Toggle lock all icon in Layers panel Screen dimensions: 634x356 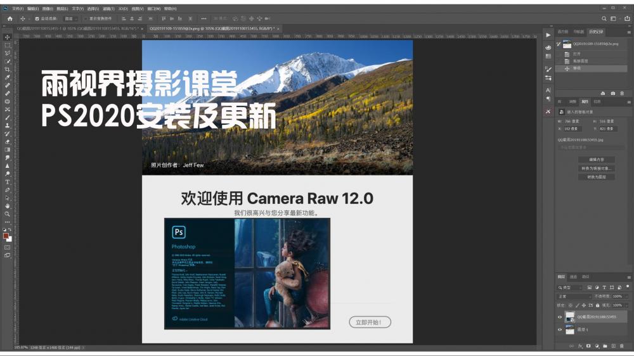[x=597, y=305]
